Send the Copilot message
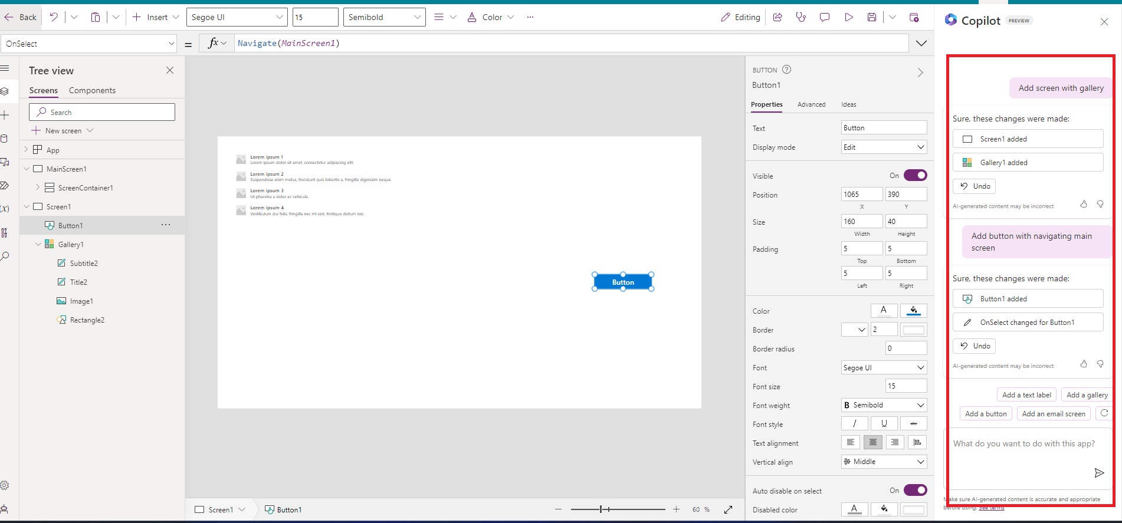This screenshot has height=523, width=1122. click(1098, 473)
